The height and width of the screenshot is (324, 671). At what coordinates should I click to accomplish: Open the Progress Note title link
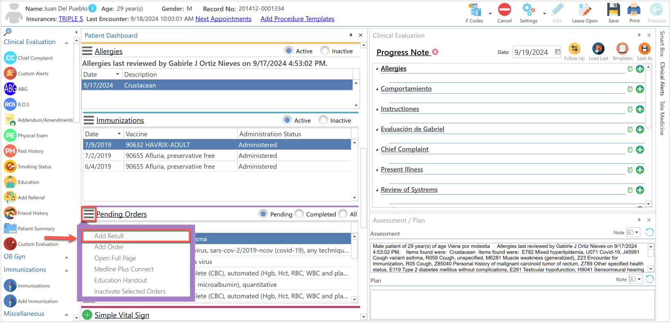[403, 52]
